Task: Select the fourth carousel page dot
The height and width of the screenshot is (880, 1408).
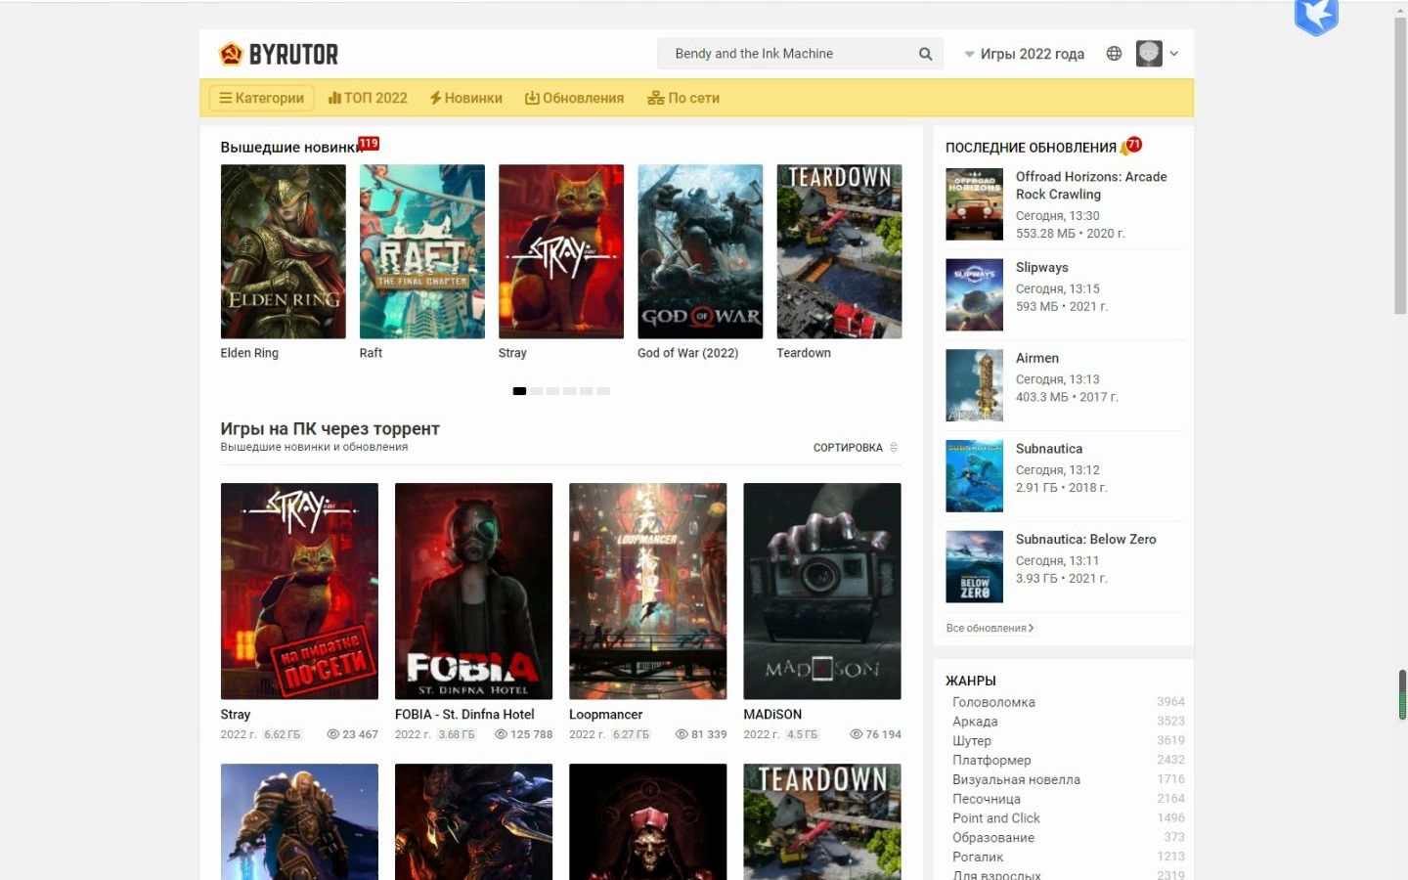Action: pyautogui.click(x=569, y=391)
